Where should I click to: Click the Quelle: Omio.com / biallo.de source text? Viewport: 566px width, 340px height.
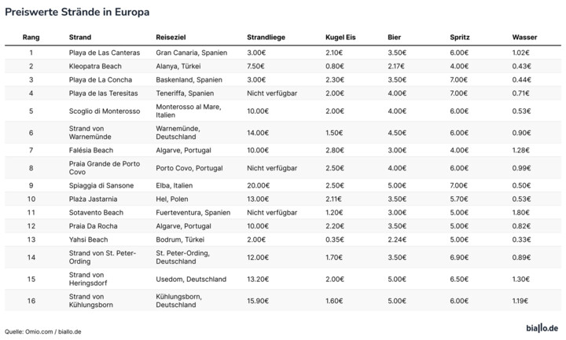43,331
